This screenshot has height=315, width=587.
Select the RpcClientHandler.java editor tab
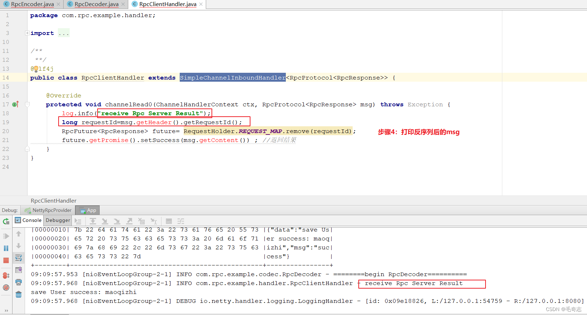tap(168, 4)
